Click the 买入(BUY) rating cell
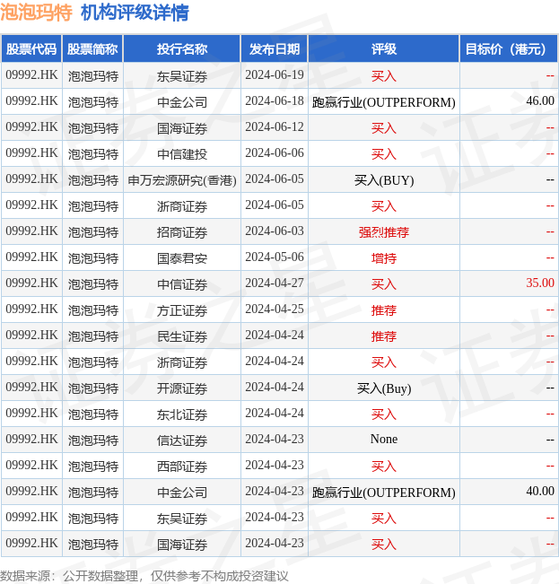559x584 pixels. 384,180
